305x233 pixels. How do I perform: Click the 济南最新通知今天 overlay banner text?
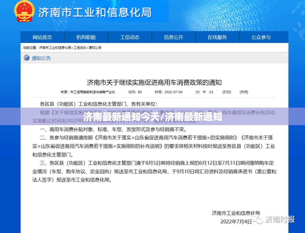click(x=152, y=117)
